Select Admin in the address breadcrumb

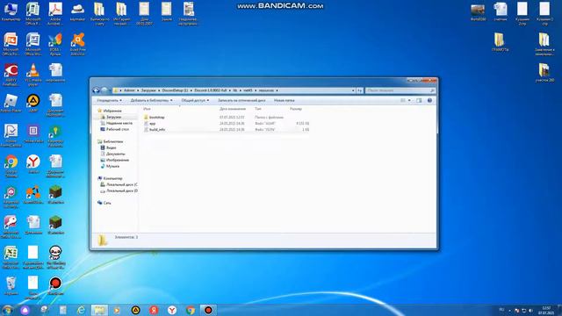click(x=129, y=90)
